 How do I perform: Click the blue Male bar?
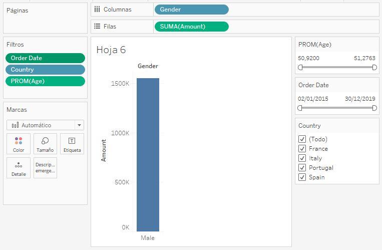[x=148, y=154]
